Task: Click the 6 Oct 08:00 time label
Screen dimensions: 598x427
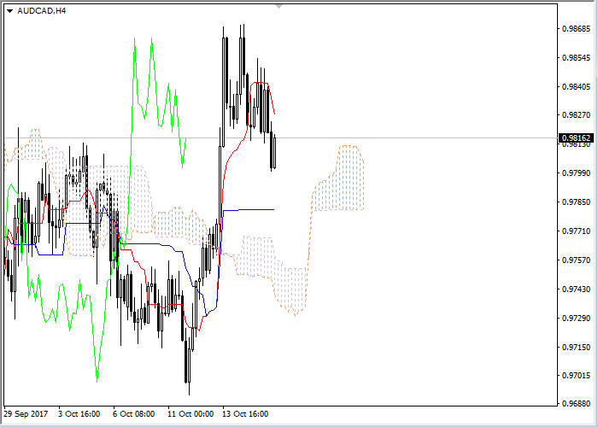Action: tap(134, 414)
